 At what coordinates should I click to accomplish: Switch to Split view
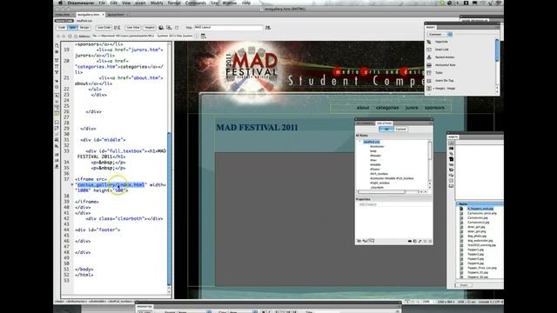point(72,27)
